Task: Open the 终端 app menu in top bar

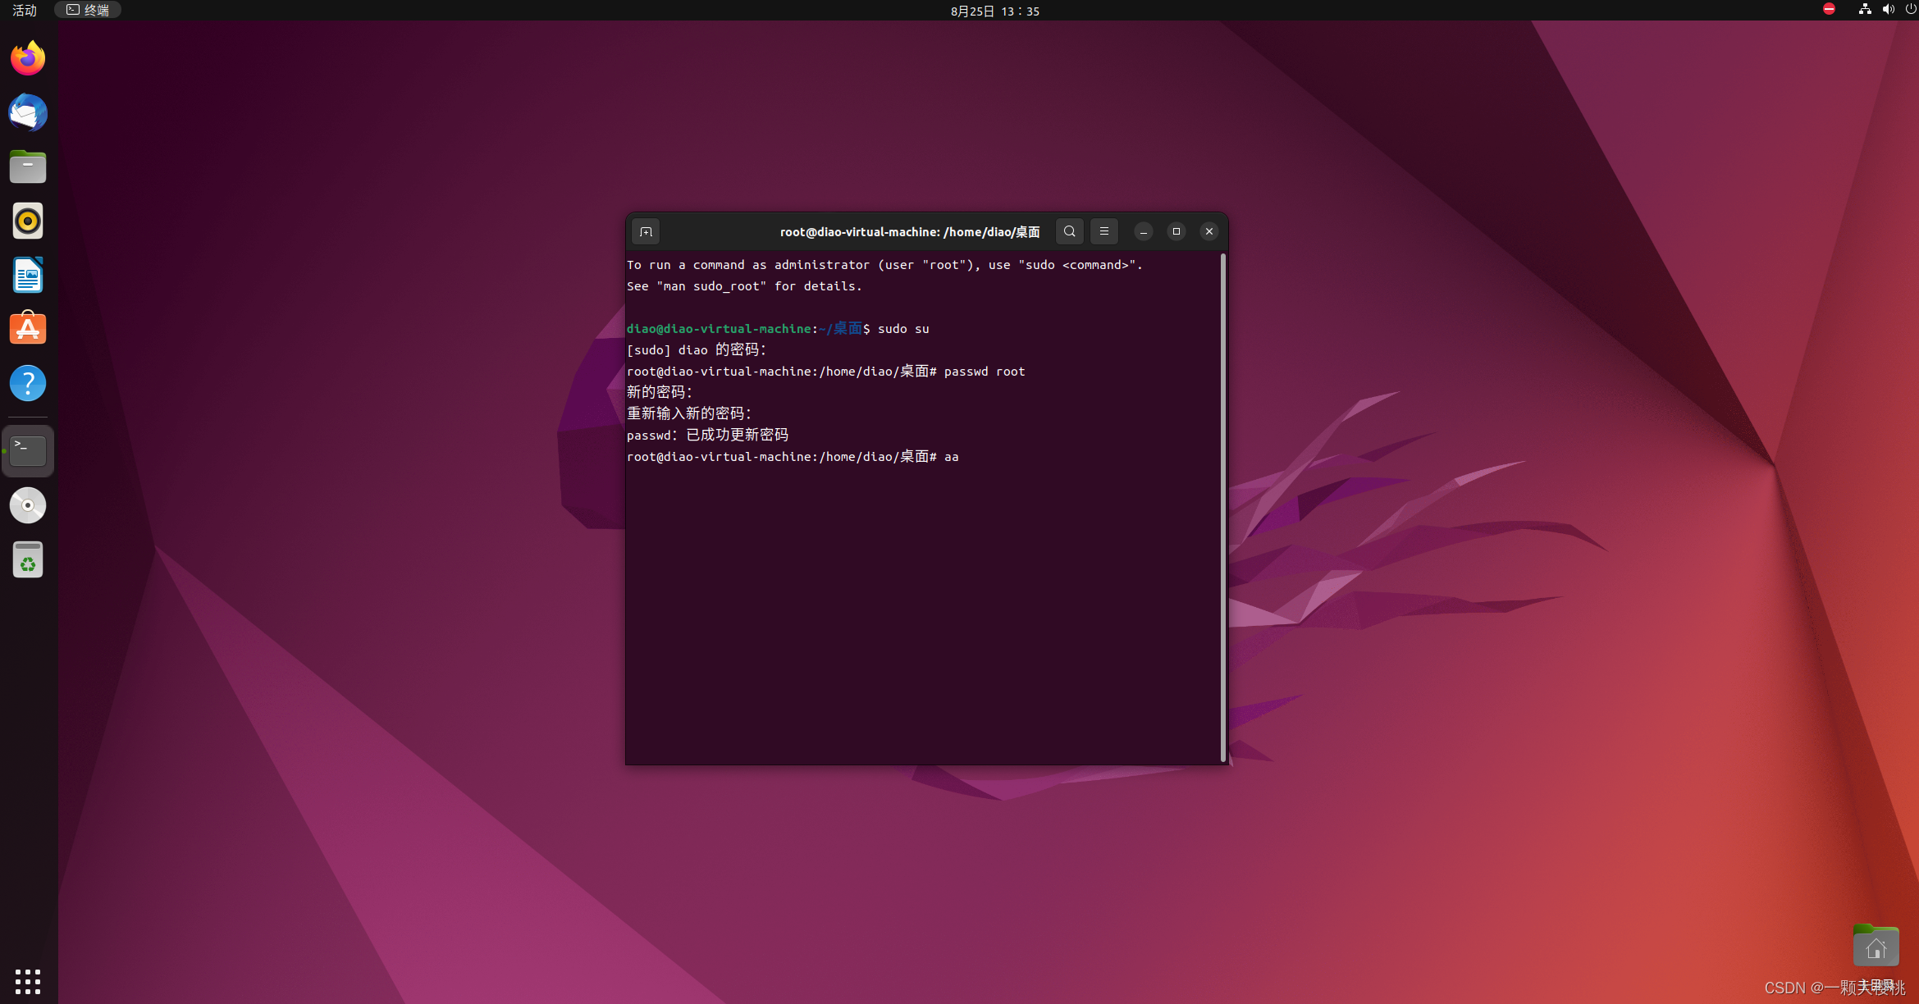Action: (x=88, y=10)
